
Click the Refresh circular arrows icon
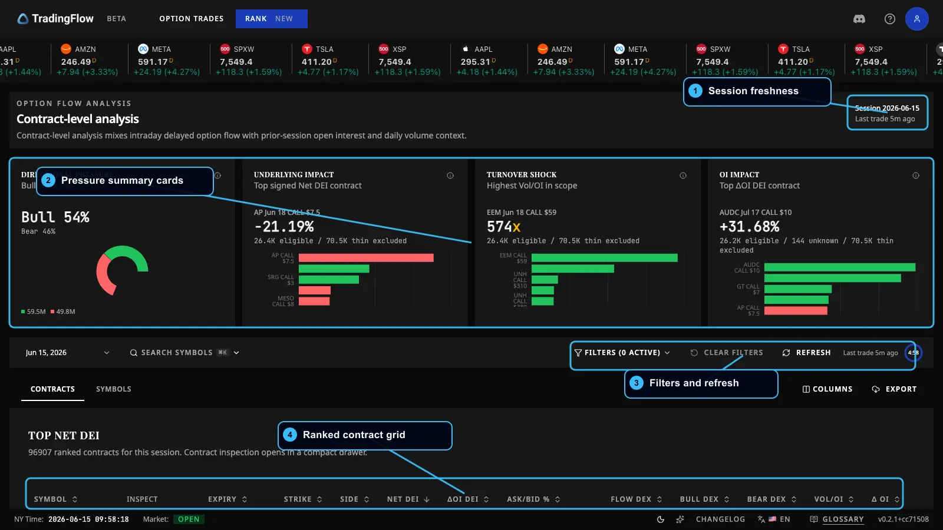[786, 353]
